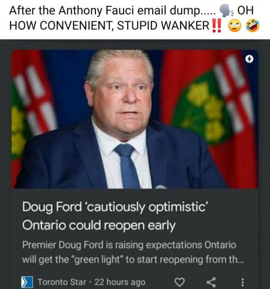Click the "22 hours ago" timestamp
This screenshot has width=270, height=289.
pos(120,282)
